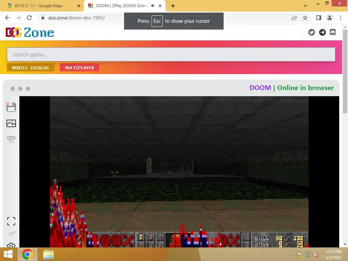This screenshot has width=348, height=261.
Task: Open the MULTIPLAYER button
Action: (80, 68)
